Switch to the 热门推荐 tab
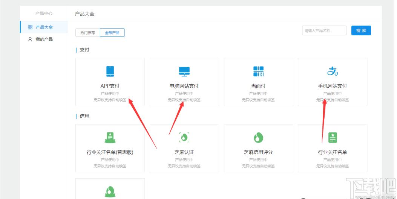 88,33
